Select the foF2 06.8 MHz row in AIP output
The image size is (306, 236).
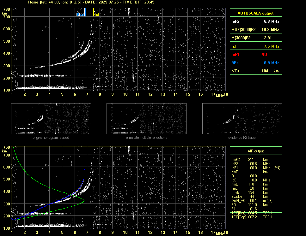[251, 164]
